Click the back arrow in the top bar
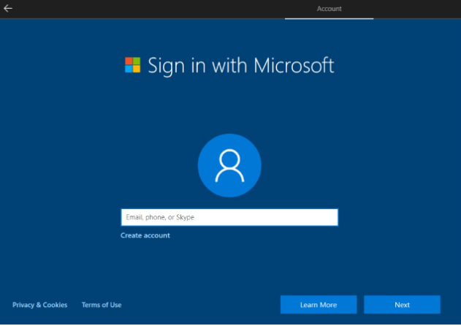Image resolution: width=461 pixels, height=326 pixels. tap(8, 9)
